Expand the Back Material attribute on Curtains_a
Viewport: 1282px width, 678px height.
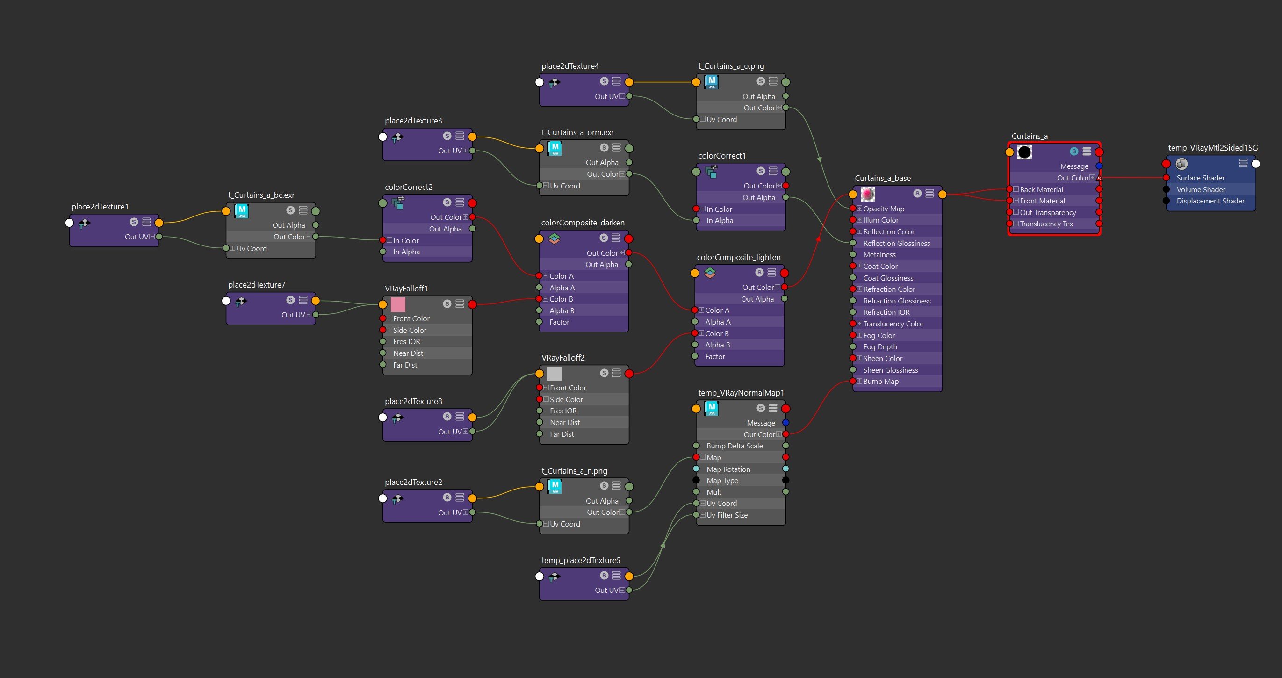click(1016, 189)
